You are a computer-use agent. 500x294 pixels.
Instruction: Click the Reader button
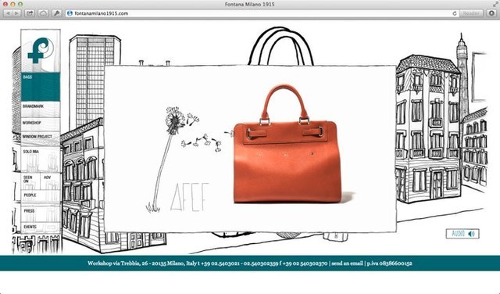pyautogui.click(x=470, y=13)
